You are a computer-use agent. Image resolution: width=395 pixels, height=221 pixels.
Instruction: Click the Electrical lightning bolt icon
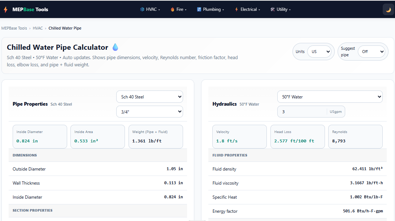236,9
